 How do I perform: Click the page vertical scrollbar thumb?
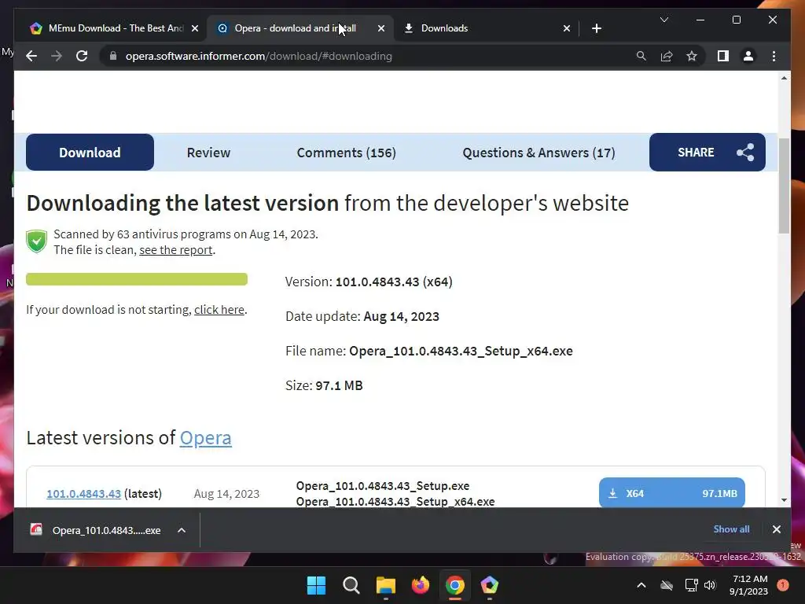pos(784,186)
